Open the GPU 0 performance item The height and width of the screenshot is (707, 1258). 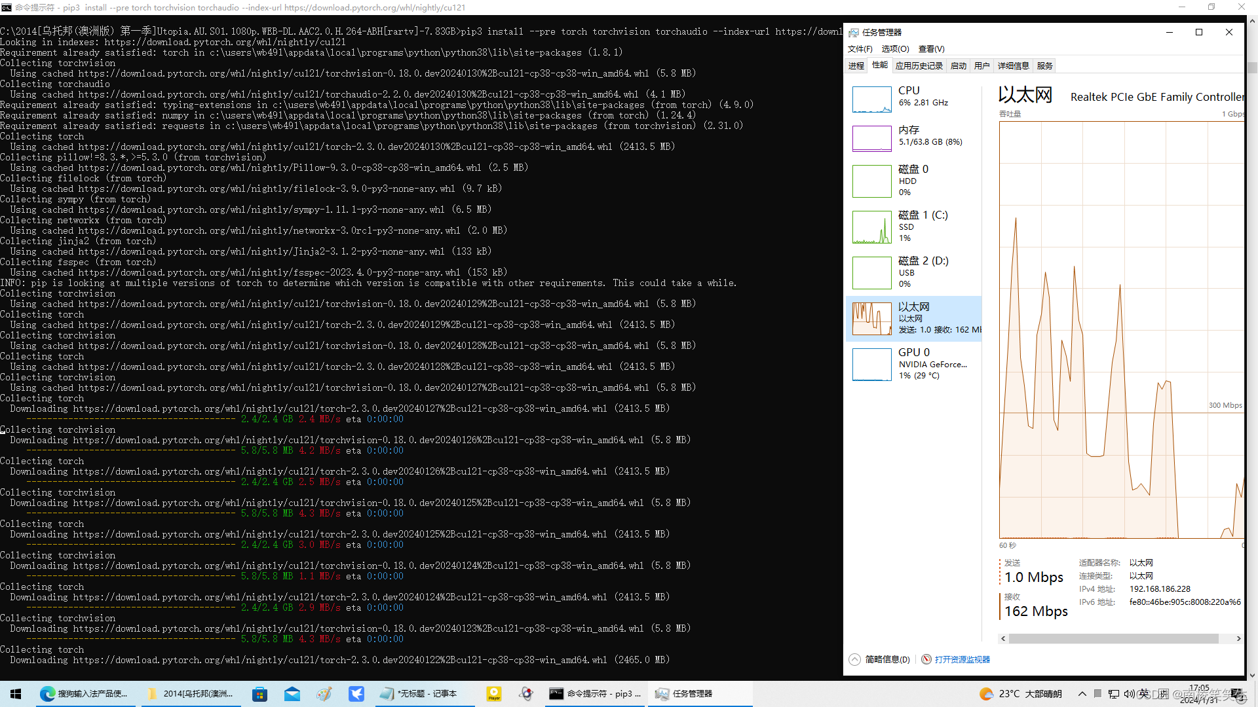pyautogui.click(x=913, y=364)
